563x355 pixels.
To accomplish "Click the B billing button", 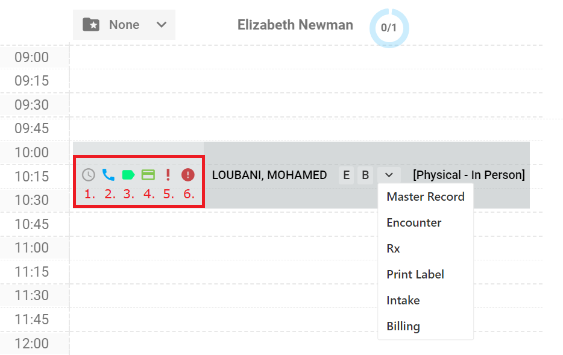I will (x=365, y=175).
